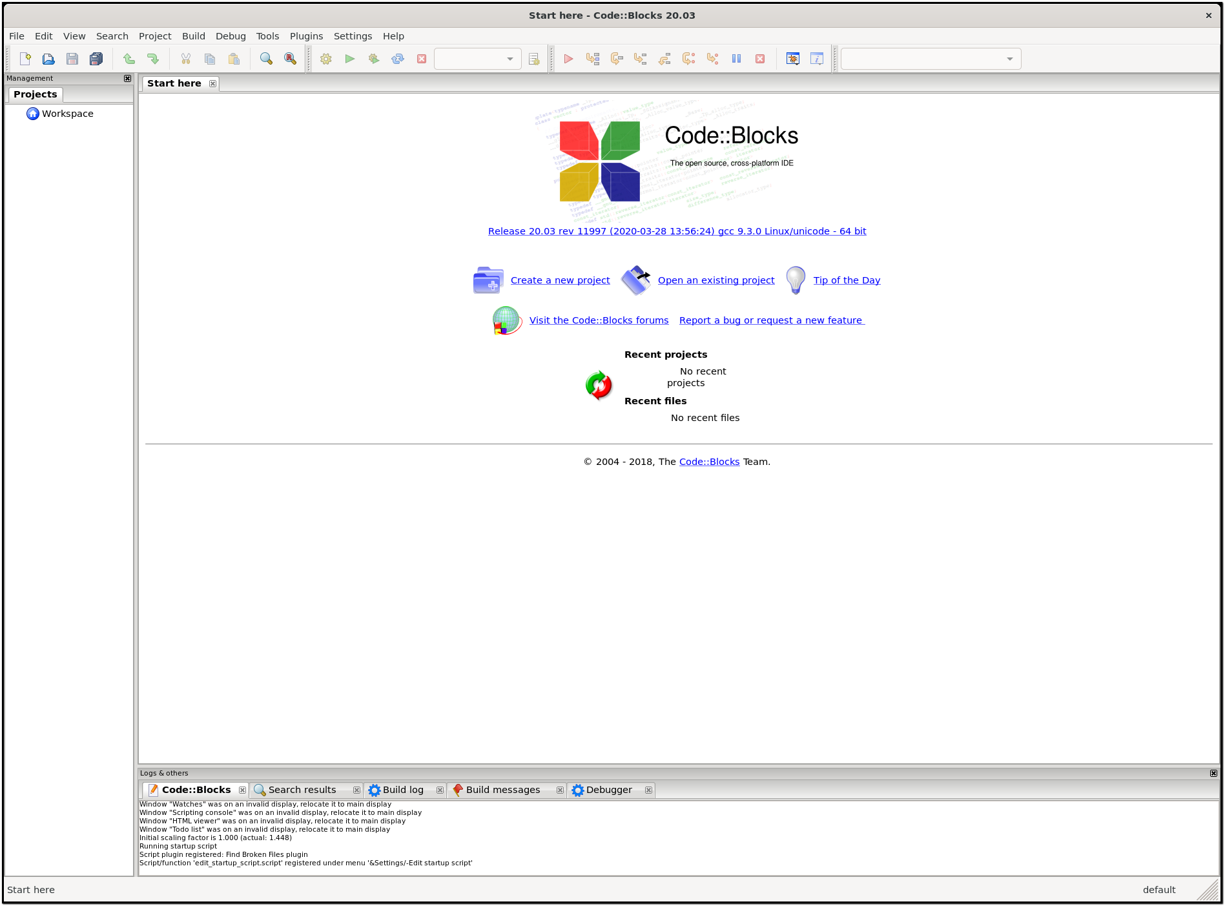Click the red Debug/Continue icon

tap(568, 59)
